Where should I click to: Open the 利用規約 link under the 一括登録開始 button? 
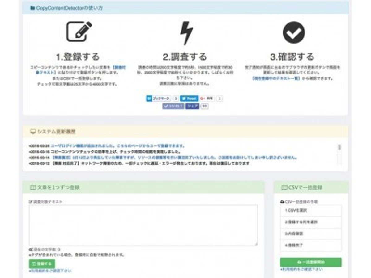point(301,269)
